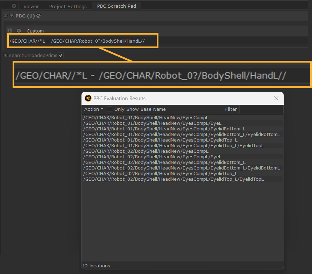Uncheck the searchUnloadedPrims checkbox
The width and height of the screenshot is (312, 274).
click(x=61, y=55)
